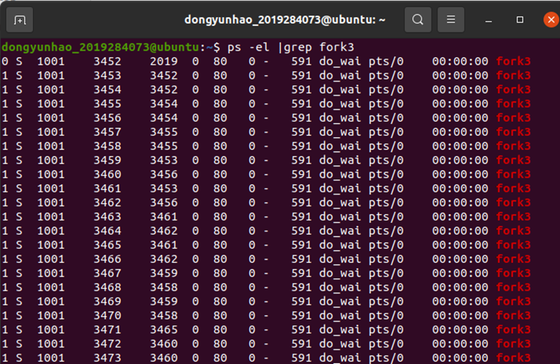Click PID 3455 in the PID column

pos(107,103)
